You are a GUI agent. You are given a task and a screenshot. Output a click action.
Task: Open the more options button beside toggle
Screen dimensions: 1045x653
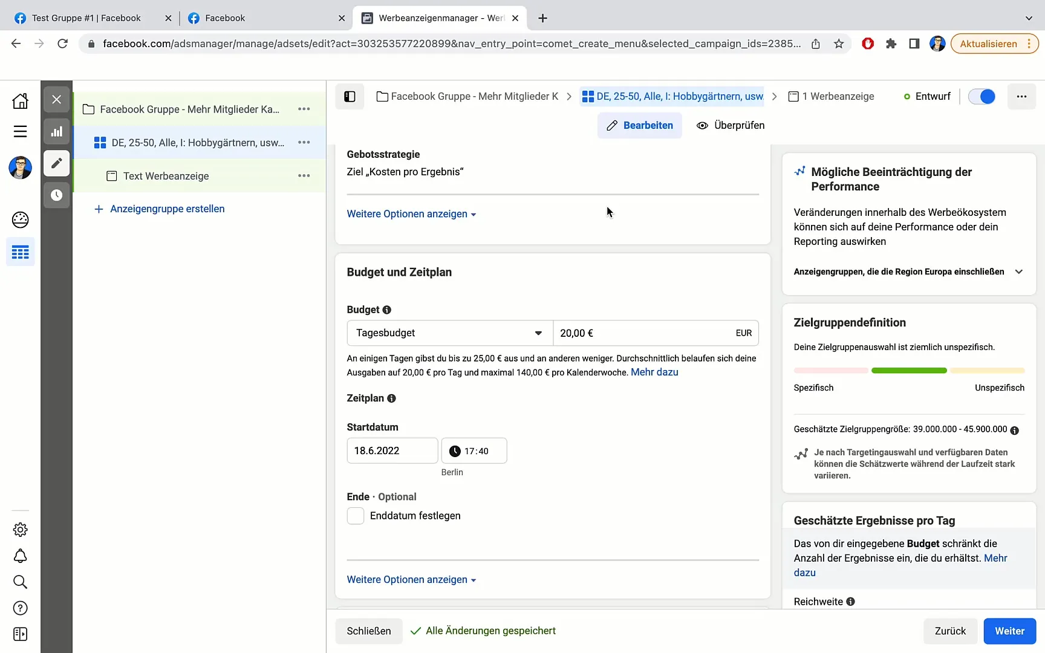pyautogui.click(x=1021, y=96)
